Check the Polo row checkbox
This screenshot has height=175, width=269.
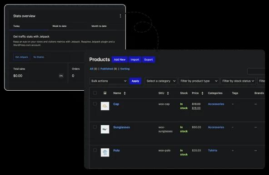[95, 150]
